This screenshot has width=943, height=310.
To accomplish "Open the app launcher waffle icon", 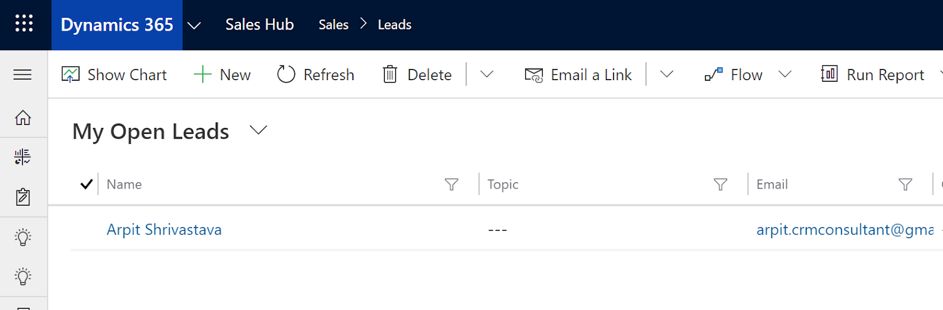I will tap(24, 24).
